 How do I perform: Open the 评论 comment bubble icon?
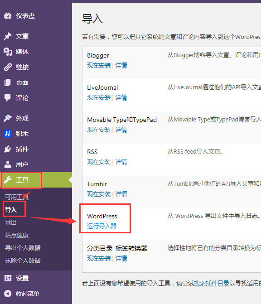point(8,98)
